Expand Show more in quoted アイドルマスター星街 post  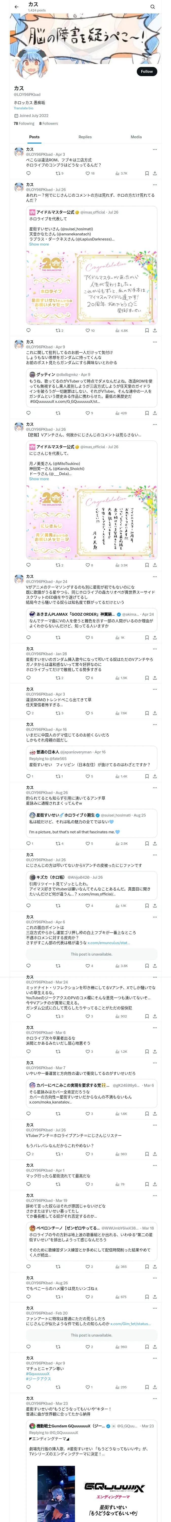[39, 244]
